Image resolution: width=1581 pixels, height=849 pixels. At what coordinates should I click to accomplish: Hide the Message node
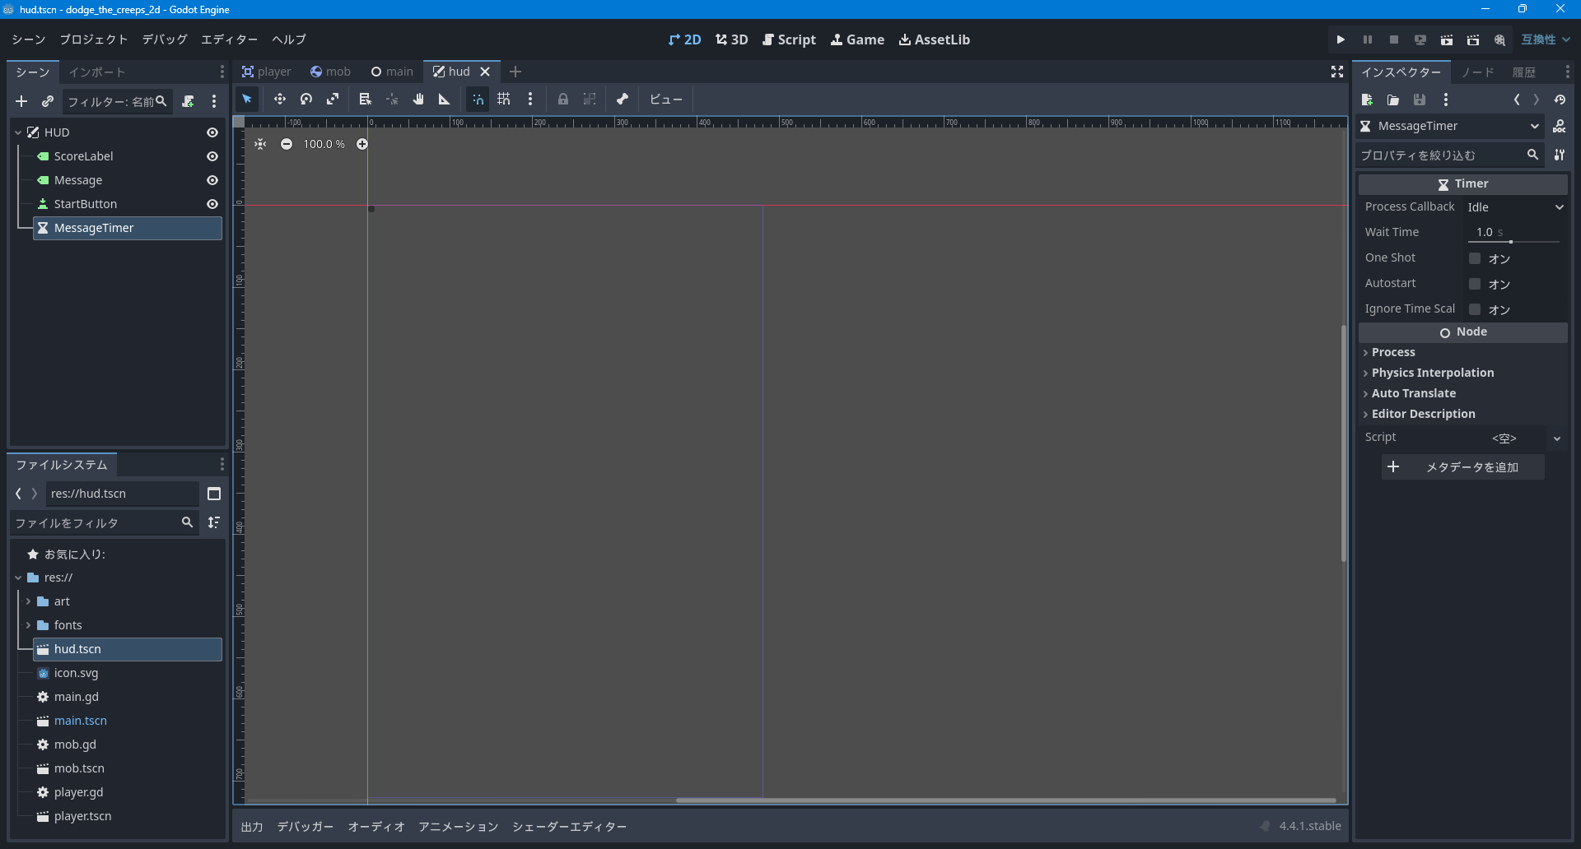point(212,180)
